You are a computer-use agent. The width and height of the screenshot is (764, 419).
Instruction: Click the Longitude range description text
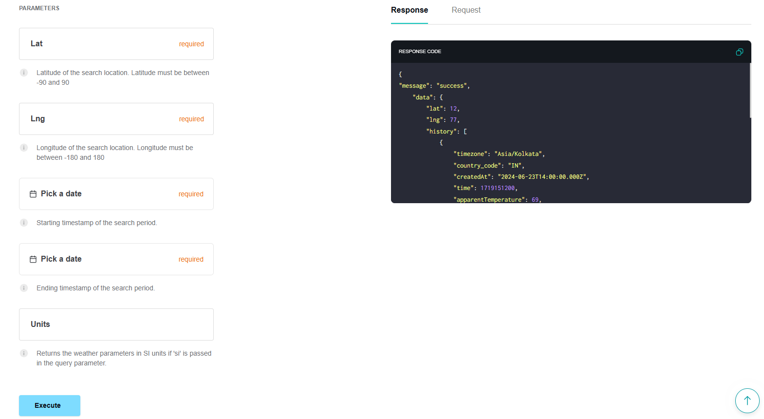[115, 152]
